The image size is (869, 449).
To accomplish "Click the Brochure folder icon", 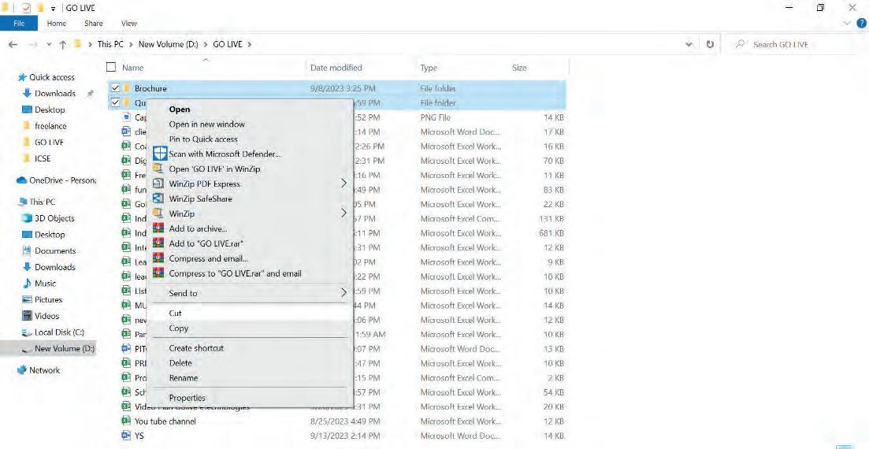I will (126, 88).
